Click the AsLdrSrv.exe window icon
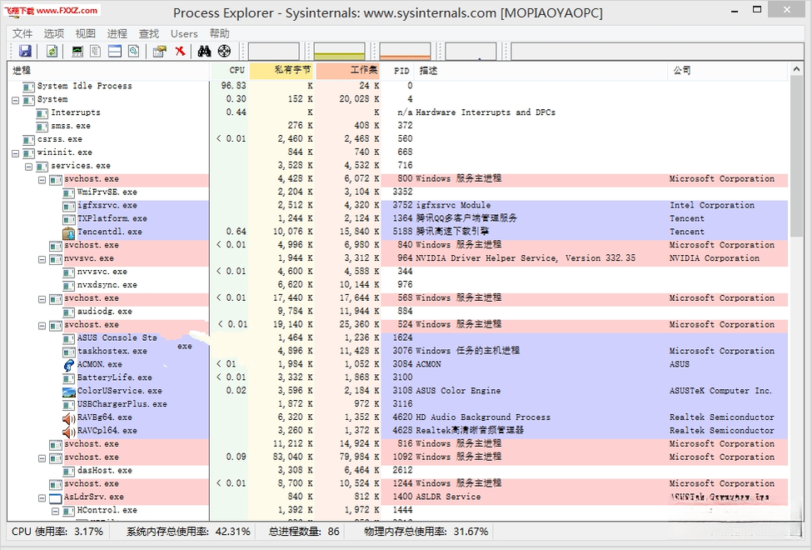Screen dimensions: 812x550 click(56, 497)
